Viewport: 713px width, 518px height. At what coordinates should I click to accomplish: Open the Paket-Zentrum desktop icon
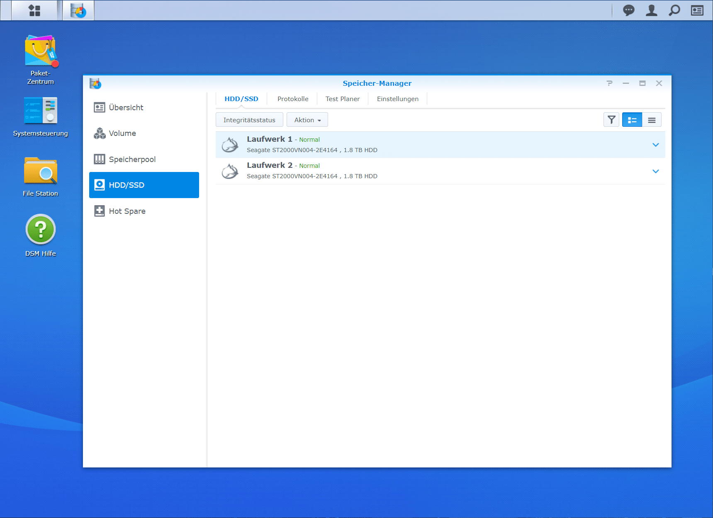40,52
